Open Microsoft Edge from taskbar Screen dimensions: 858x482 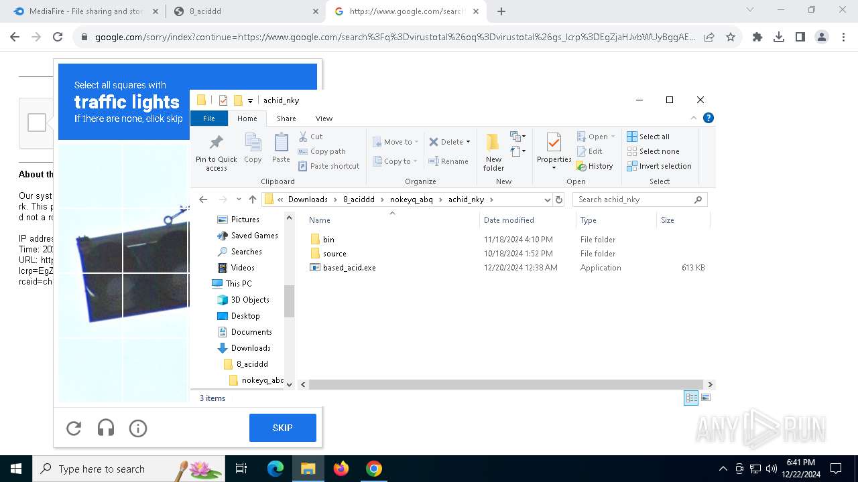(x=275, y=469)
